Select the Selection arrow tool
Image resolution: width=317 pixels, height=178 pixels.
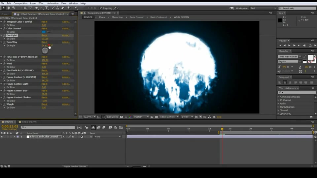[x=3, y=8]
